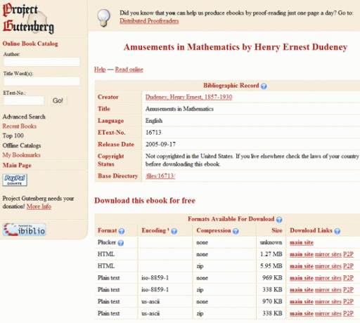Click the Project Gutenberg logo
This screenshot has width=360, height=323.
coord(28,18)
